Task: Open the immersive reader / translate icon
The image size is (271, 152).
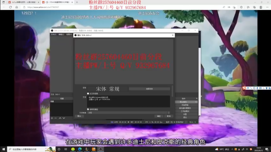Action: [x=229, y=7]
